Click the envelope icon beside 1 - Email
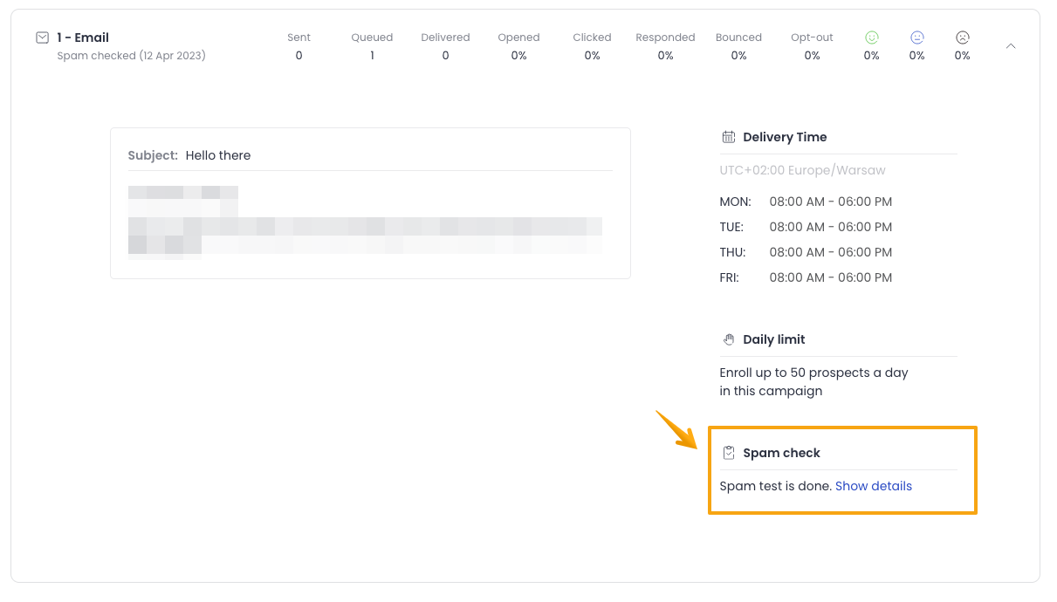 42,38
